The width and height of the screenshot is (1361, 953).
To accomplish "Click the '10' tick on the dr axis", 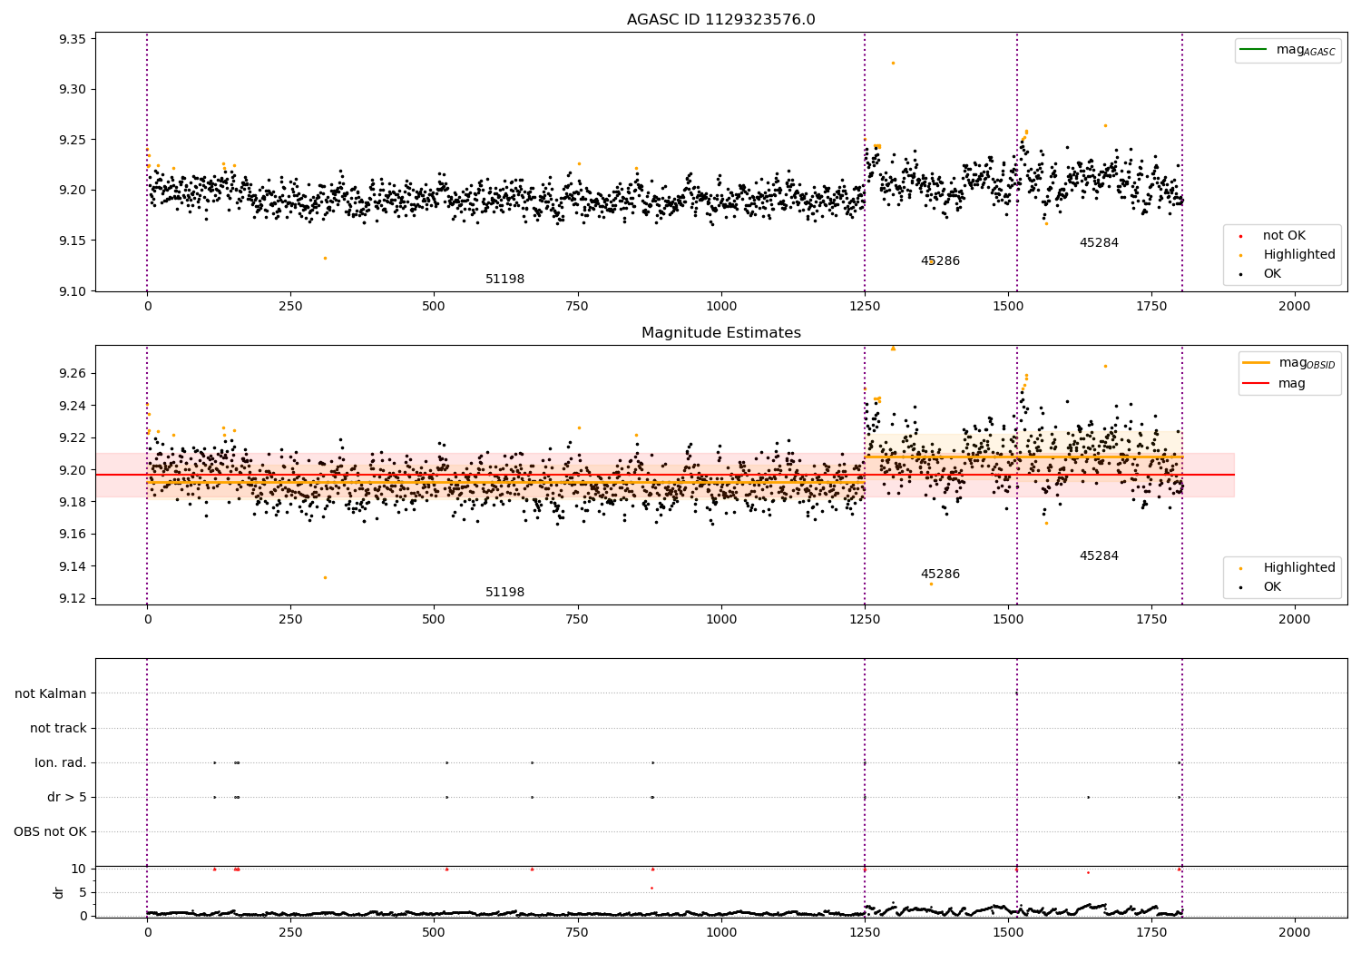I will pos(79,869).
